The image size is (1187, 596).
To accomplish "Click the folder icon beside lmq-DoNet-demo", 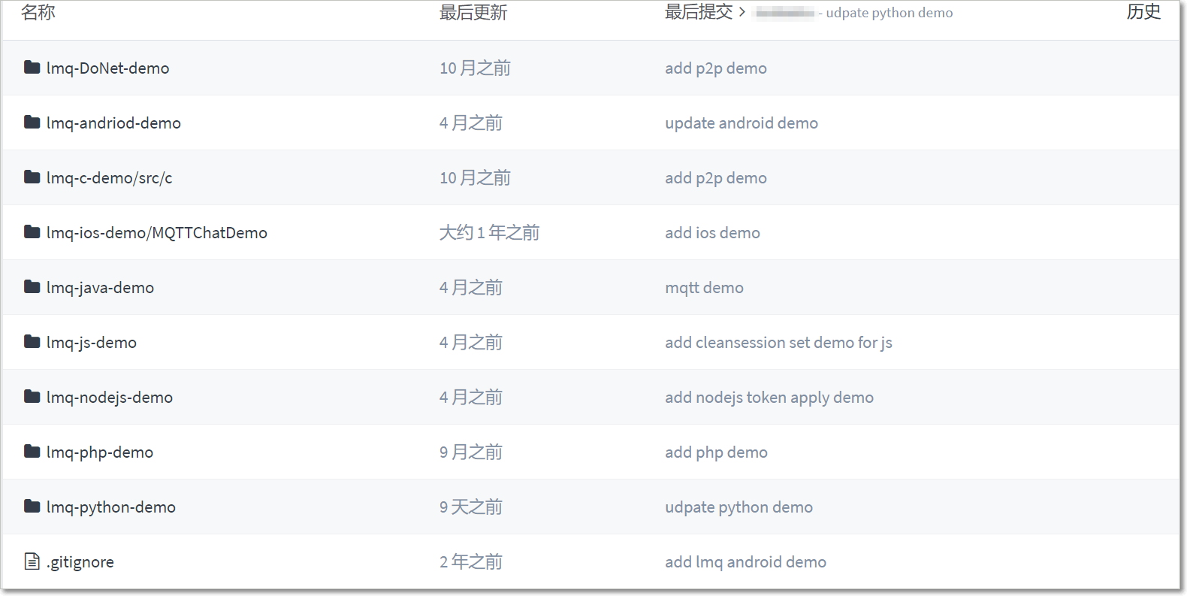I will point(32,68).
